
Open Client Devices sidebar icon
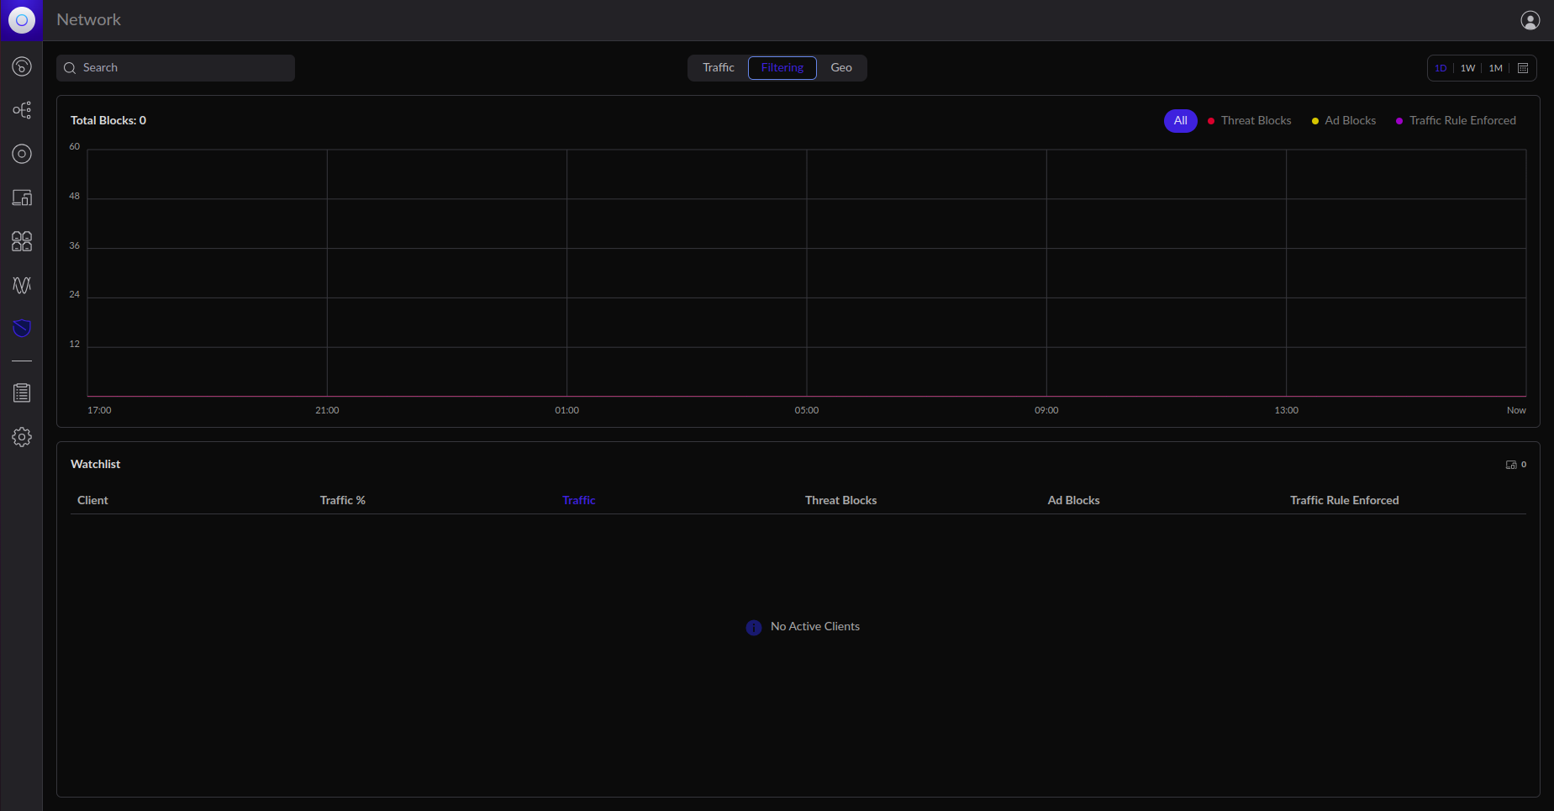[22, 197]
